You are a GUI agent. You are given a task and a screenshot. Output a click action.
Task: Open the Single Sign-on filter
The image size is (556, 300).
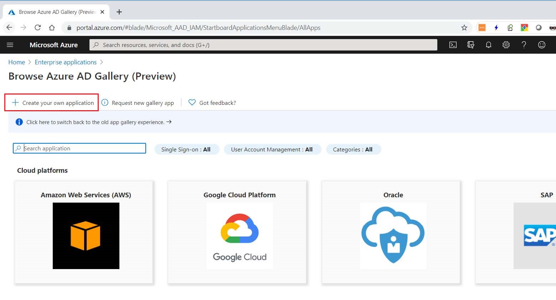186,149
